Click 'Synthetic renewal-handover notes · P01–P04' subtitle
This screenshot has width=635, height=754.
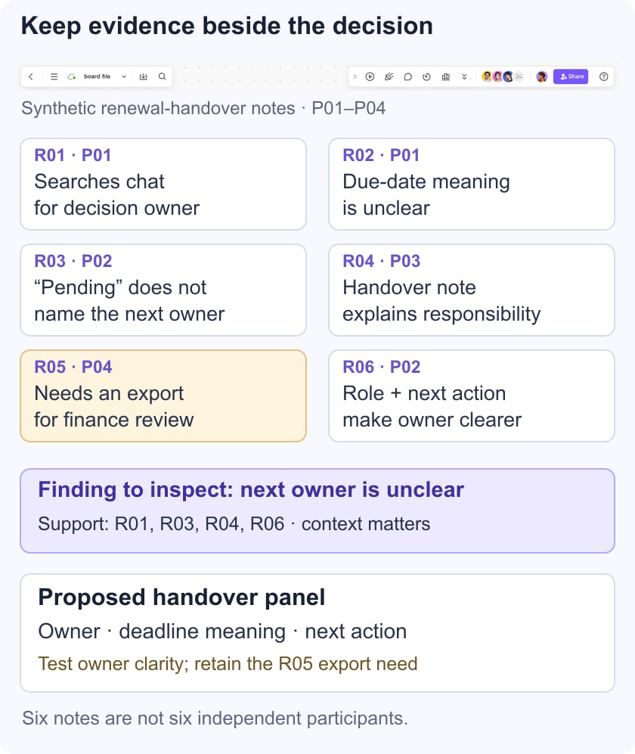click(203, 108)
